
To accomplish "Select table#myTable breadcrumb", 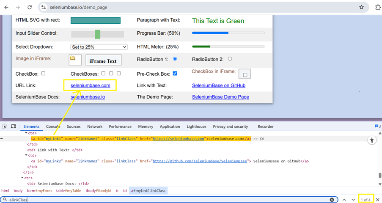I will 69,191.
